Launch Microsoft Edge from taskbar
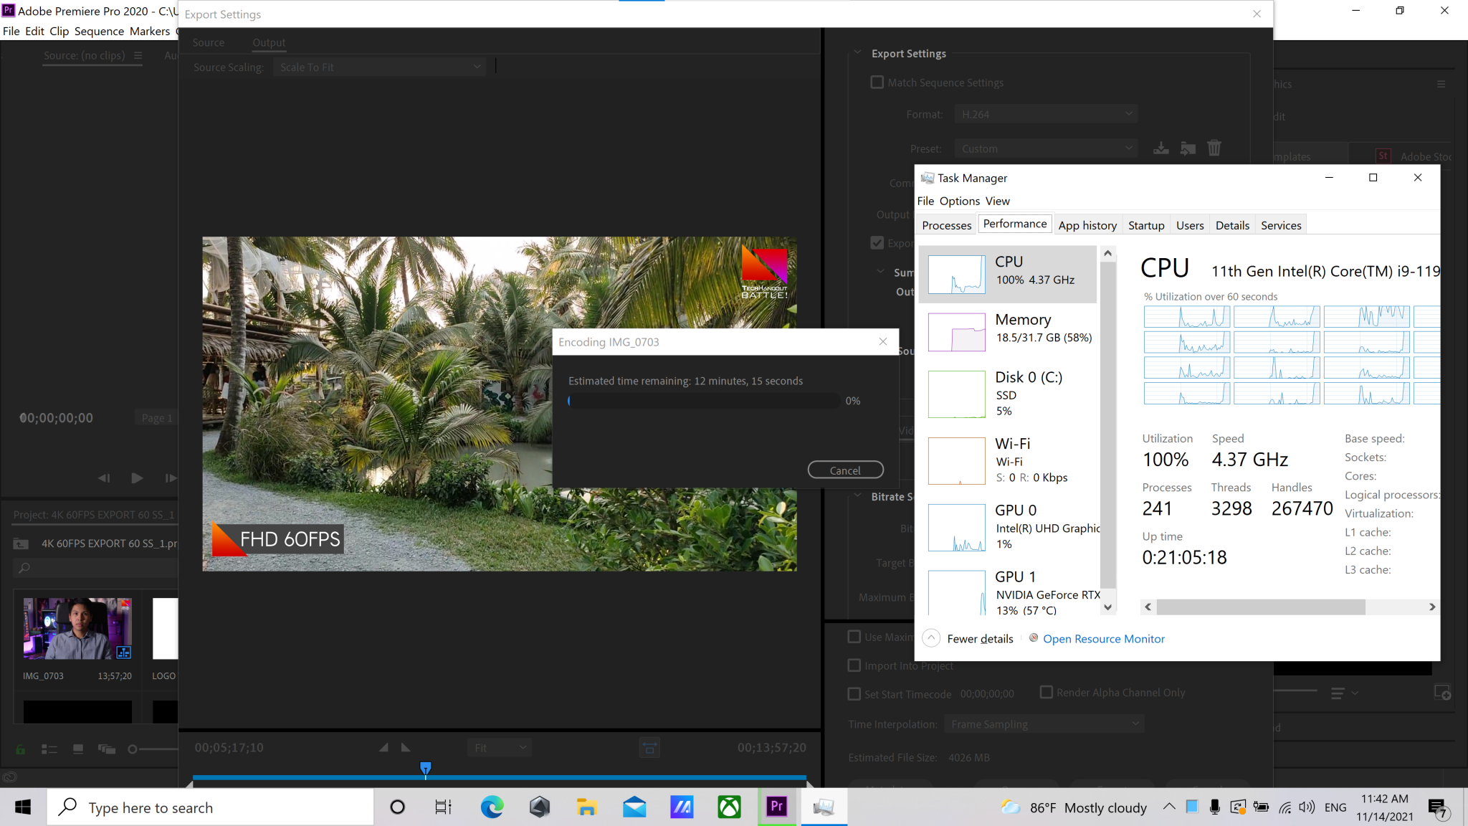The width and height of the screenshot is (1468, 826). (x=492, y=807)
